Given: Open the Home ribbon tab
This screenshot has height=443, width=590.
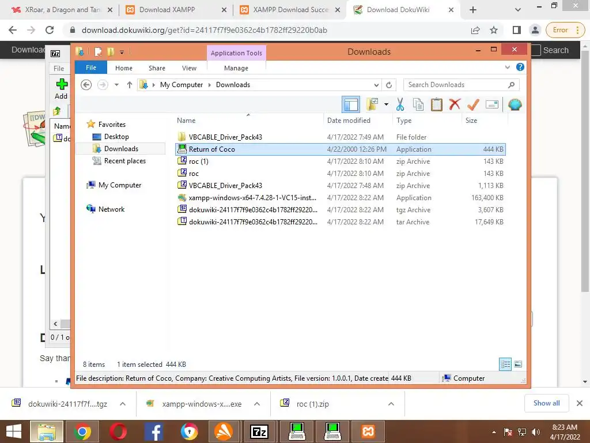Looking at the screenshot, I should point(124,68).
